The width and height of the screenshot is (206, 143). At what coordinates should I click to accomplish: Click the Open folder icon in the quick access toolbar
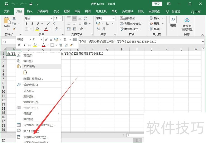tap(31, 4)
